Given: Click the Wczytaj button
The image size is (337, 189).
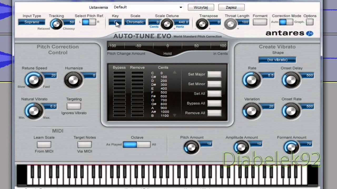Looking at the screenshot, I should (x=201, y=7).
